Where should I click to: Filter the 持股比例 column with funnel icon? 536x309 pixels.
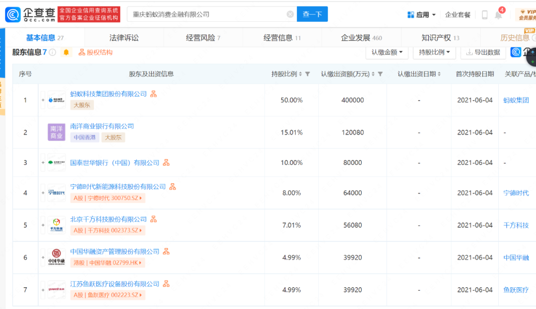(x=307, y=74)
